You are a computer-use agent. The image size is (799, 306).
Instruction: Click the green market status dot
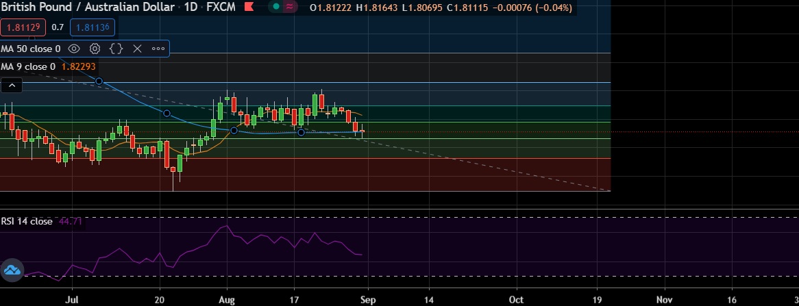pos(276,7)
